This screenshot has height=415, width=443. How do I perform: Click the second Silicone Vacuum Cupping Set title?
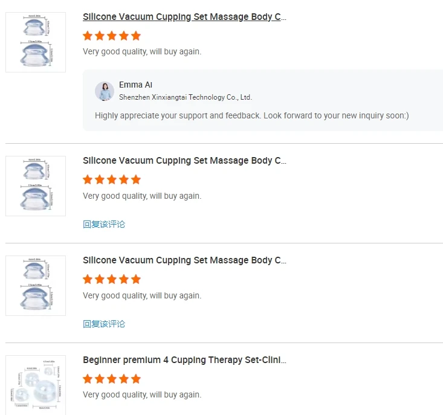[x=184, y=161]
